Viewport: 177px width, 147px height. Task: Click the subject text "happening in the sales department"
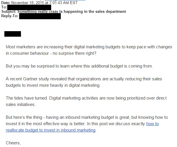(x=95, y=12)
